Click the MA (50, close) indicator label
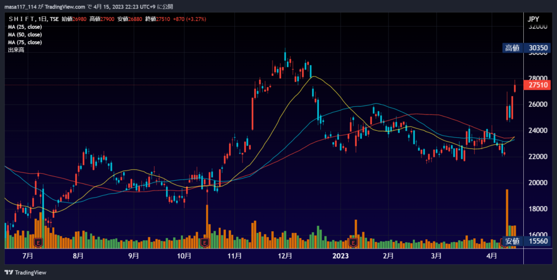557x280 pixels. pos(25,35)
